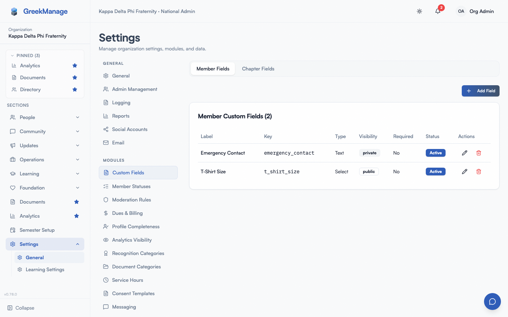Screen dimensions: 508x317
Task: Open Recognition Categories module
Action: (x=138, y=253)
